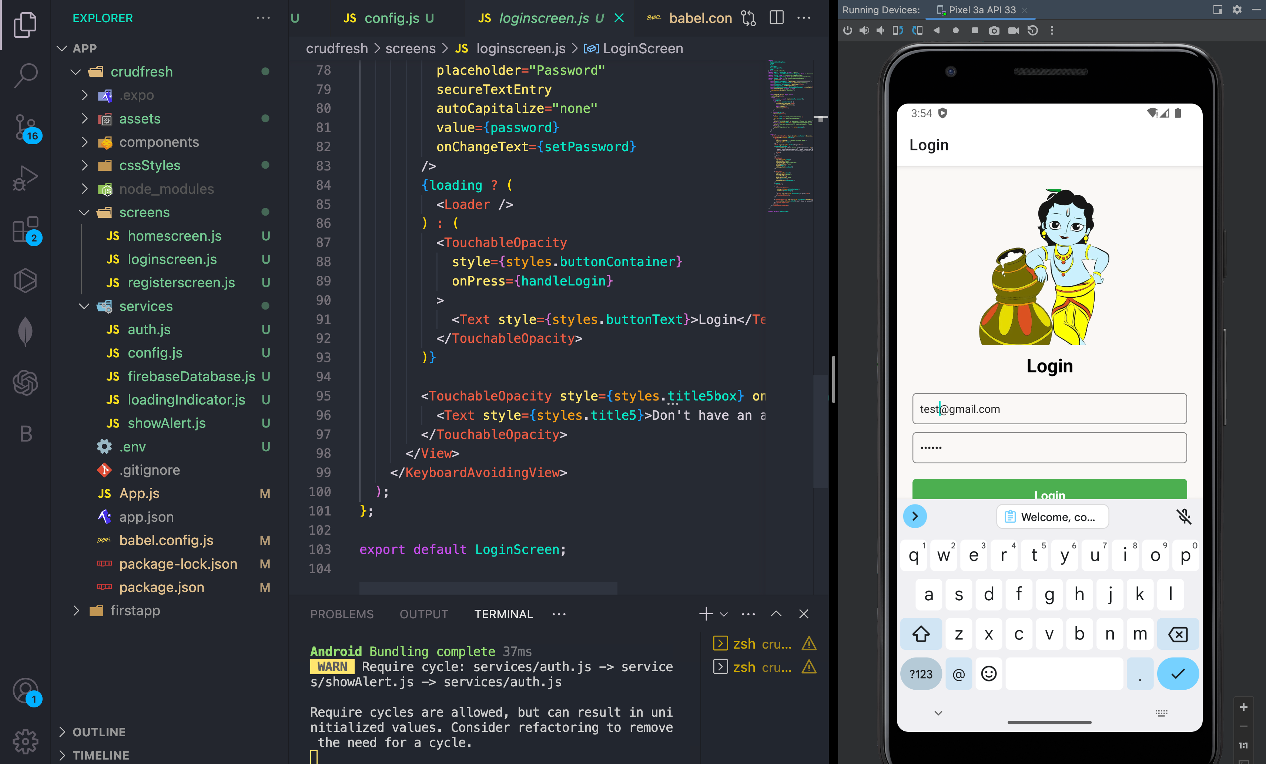Switch to the PROBLEMS panel tab
The image size is (1266, 764).
point(342,614)
